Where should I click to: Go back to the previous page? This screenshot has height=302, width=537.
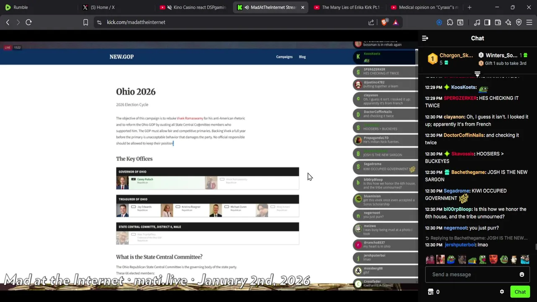pos(8,22)
